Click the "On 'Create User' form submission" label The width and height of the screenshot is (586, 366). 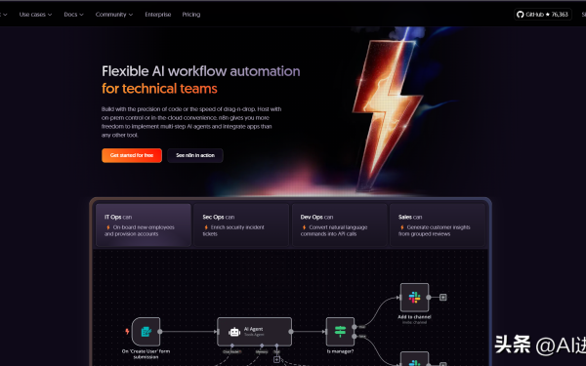click(146, 354)
